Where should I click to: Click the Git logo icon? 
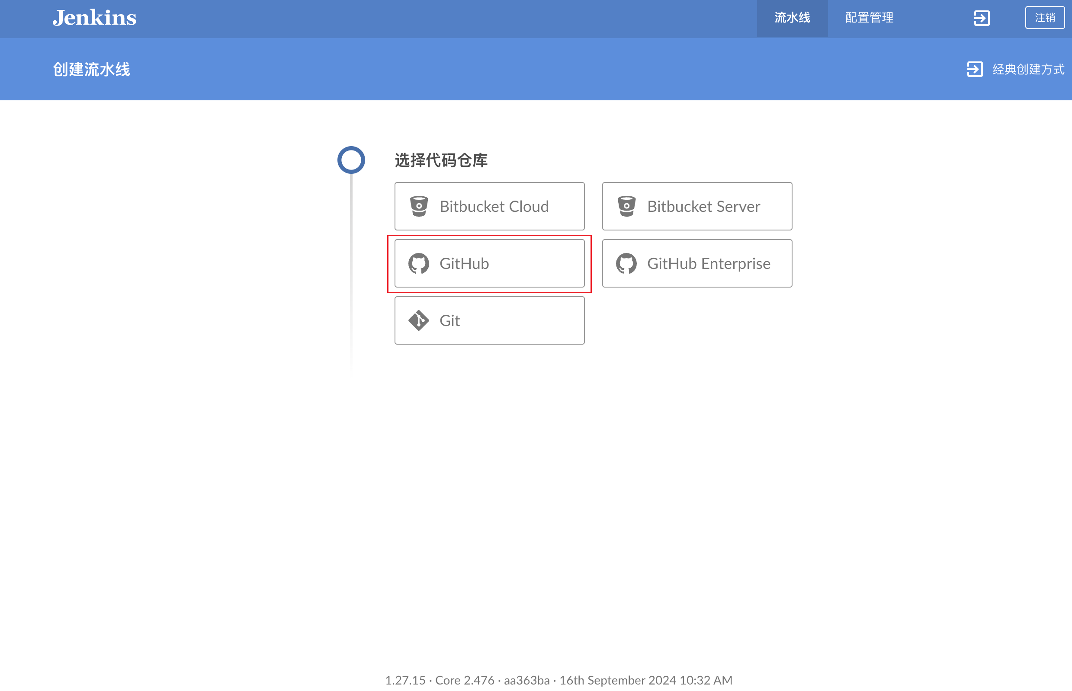tap(419, 320)
